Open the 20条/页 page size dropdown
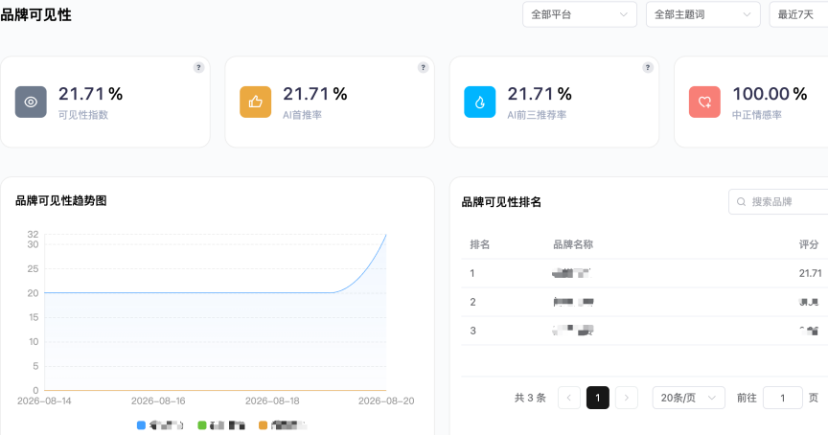Image resolution: width=828 pixels, height=435 pixels. point(689,398)
